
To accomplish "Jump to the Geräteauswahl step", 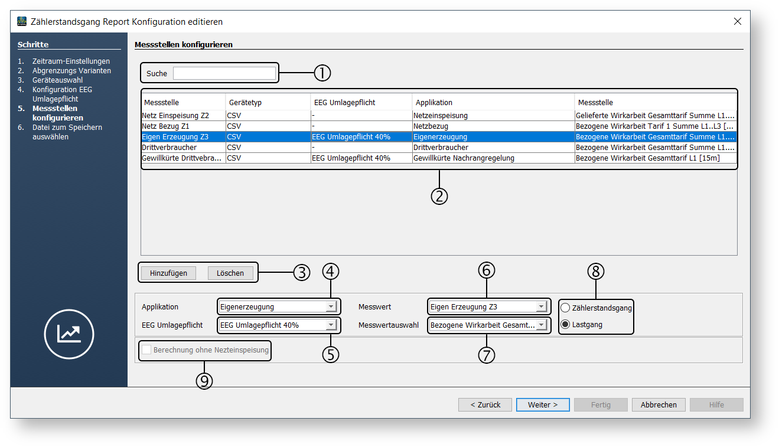I will [x=57, y=80].
